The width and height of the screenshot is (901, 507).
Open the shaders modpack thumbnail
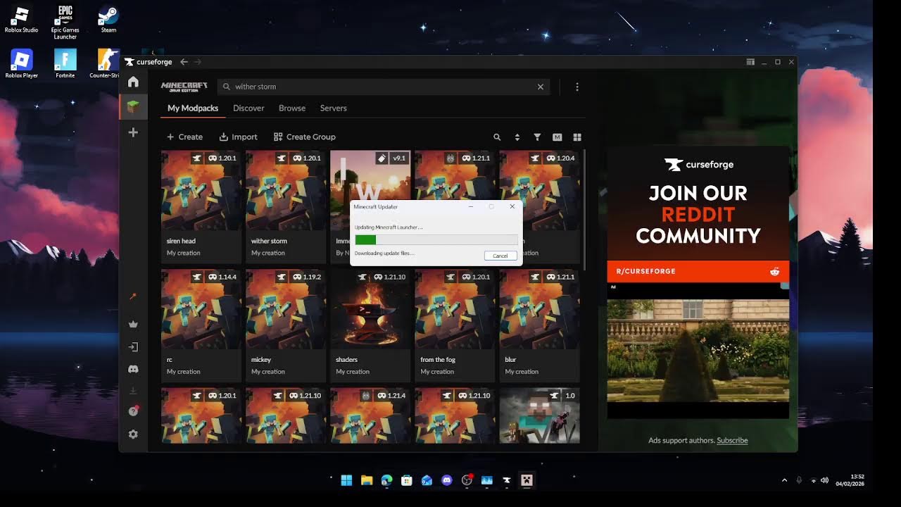(370, 309)
